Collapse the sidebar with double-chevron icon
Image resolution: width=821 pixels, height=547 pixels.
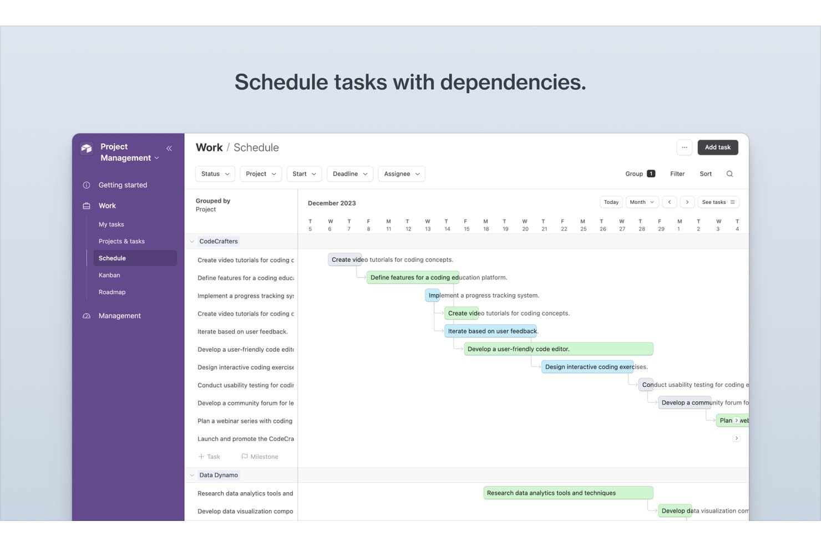click(169, 148)
